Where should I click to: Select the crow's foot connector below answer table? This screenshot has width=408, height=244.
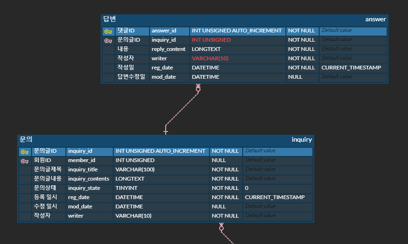coord(198,88)
